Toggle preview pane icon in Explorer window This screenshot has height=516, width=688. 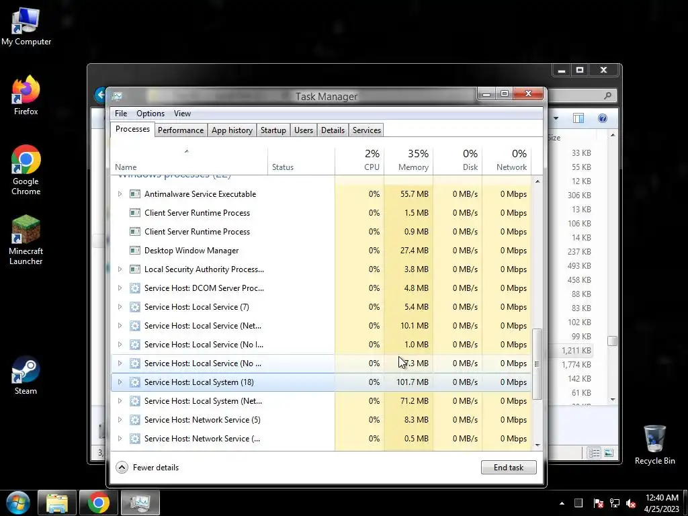click(x=578, y=118)
